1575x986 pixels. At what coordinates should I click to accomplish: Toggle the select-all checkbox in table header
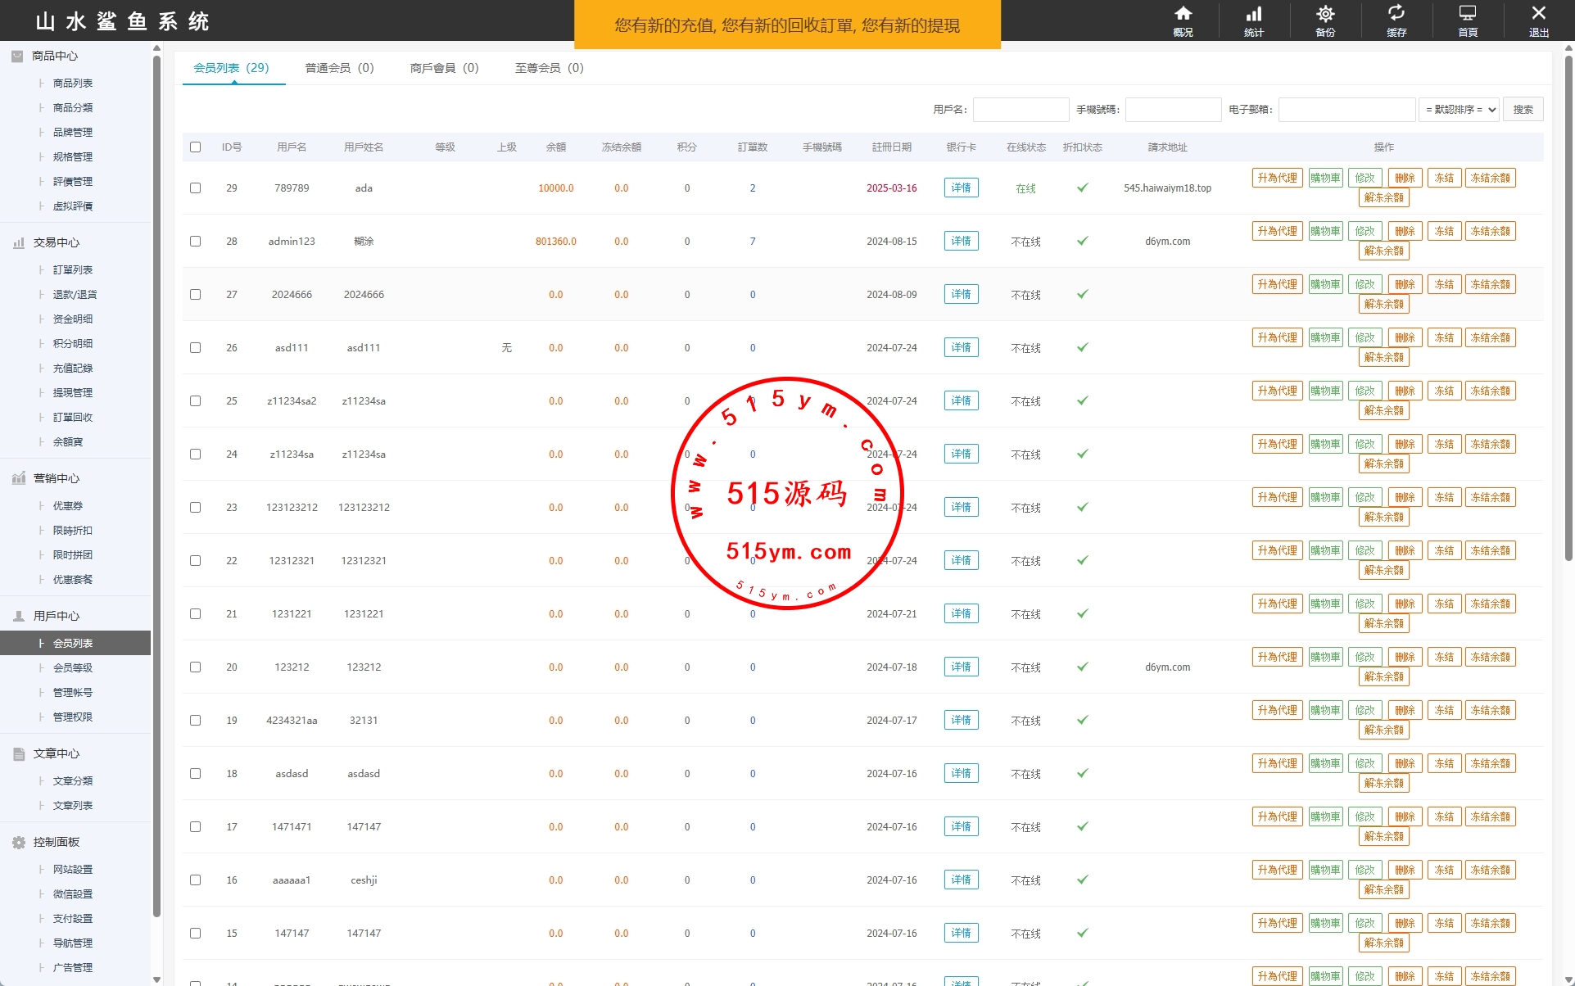pyautogui.click(x=195, y=147)
